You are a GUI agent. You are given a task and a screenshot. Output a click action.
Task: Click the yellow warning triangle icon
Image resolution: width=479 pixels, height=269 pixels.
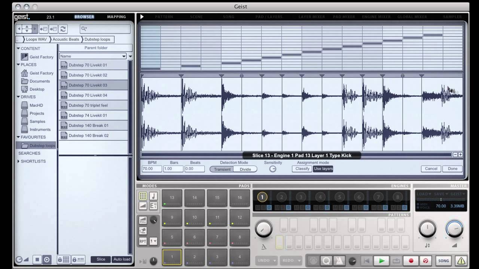461,261
